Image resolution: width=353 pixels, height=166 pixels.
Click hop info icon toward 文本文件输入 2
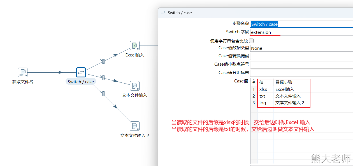point(103,94)
